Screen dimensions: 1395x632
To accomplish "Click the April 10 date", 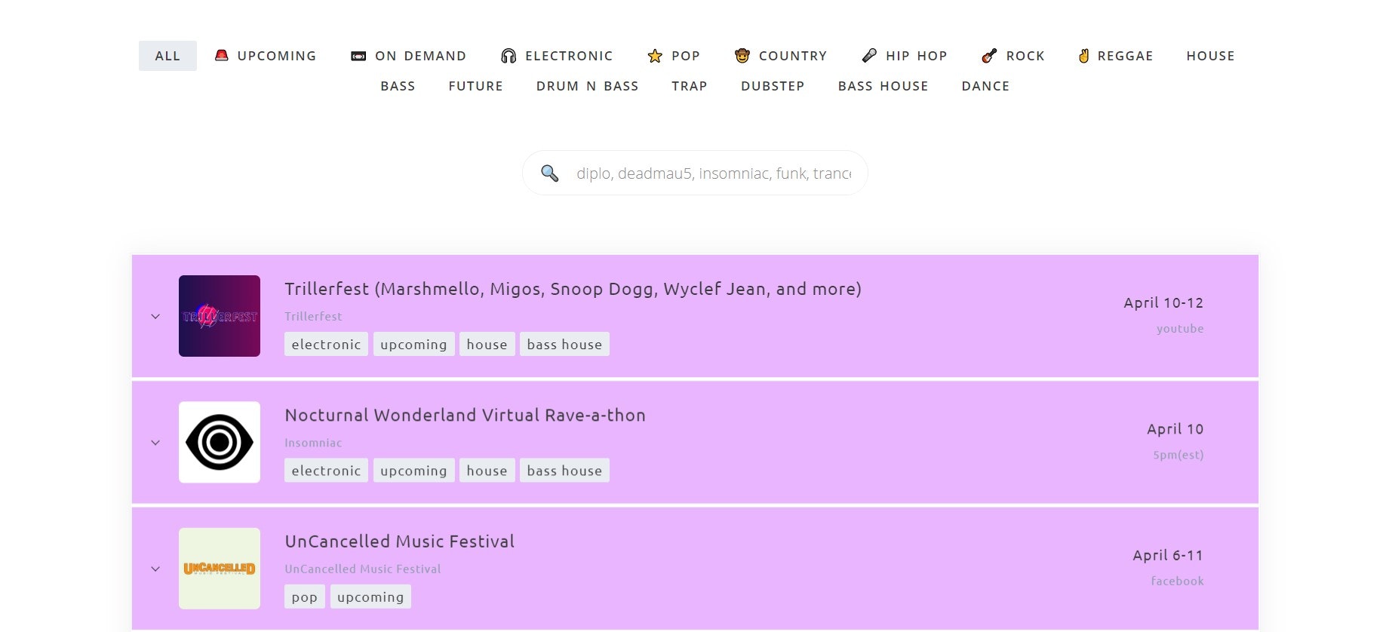I will 1175,428.
